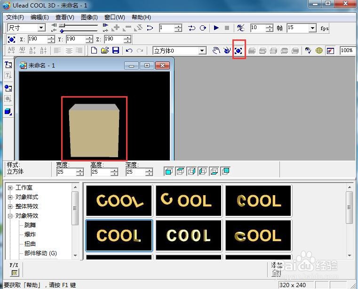
Task: Open the 尺寸 property dropdown
Action: click(41, 28)
